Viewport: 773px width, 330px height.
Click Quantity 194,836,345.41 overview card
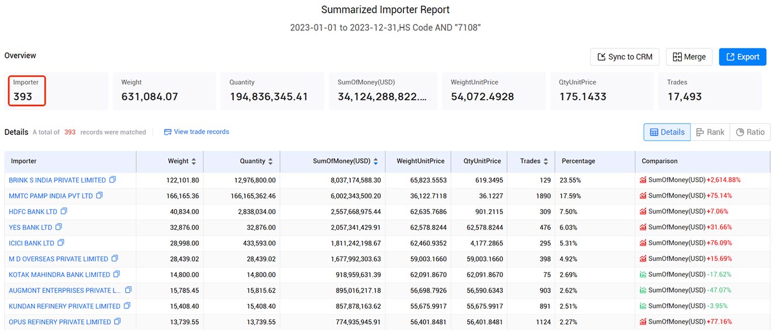[x=274, y=91]
